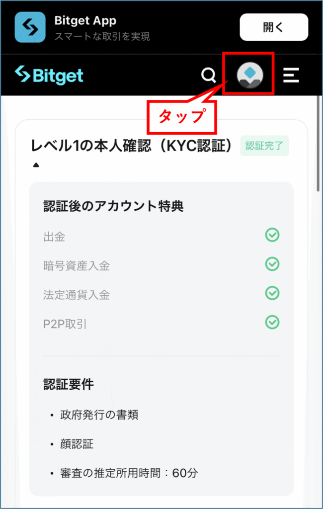The image size is (323, 509).
Task: Click the 認証完了 status badge
Action: click(x=264, y=146)
